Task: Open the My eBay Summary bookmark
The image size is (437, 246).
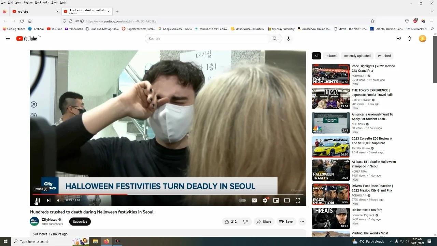Action: point(281,29)
